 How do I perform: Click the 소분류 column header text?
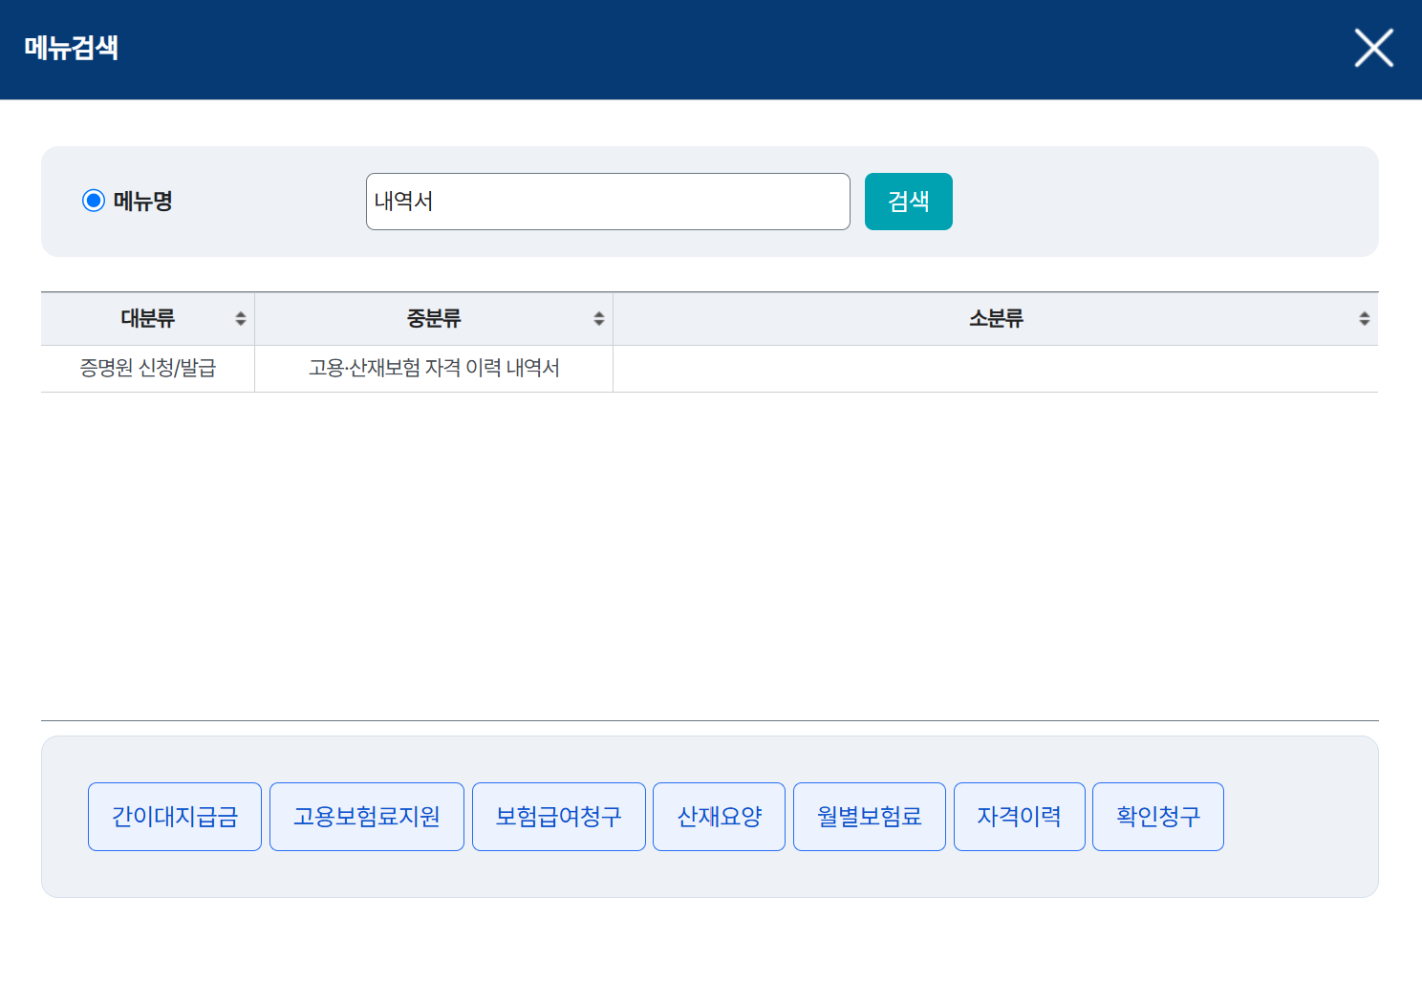(x=996, y=319)
